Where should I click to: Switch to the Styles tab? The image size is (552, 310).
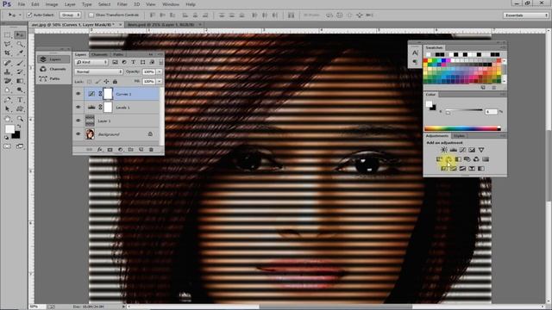pos(459,136)
